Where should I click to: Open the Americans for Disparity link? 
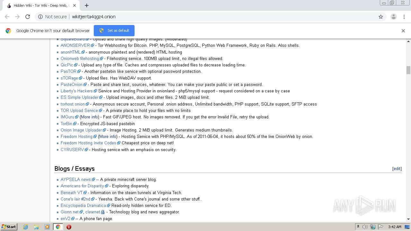coord(82,186)
